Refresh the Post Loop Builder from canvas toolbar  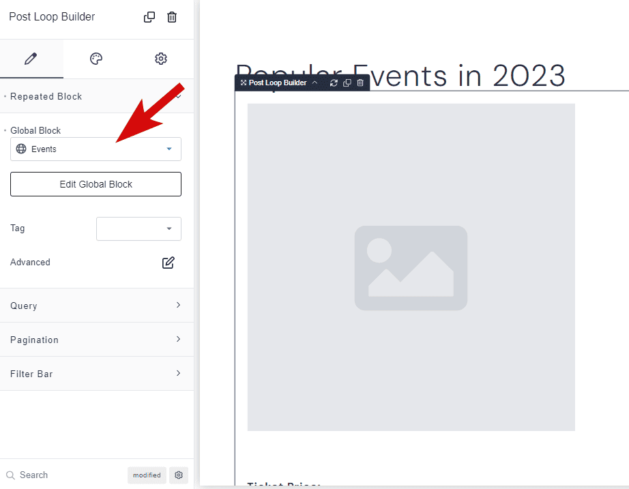point(334,83)
